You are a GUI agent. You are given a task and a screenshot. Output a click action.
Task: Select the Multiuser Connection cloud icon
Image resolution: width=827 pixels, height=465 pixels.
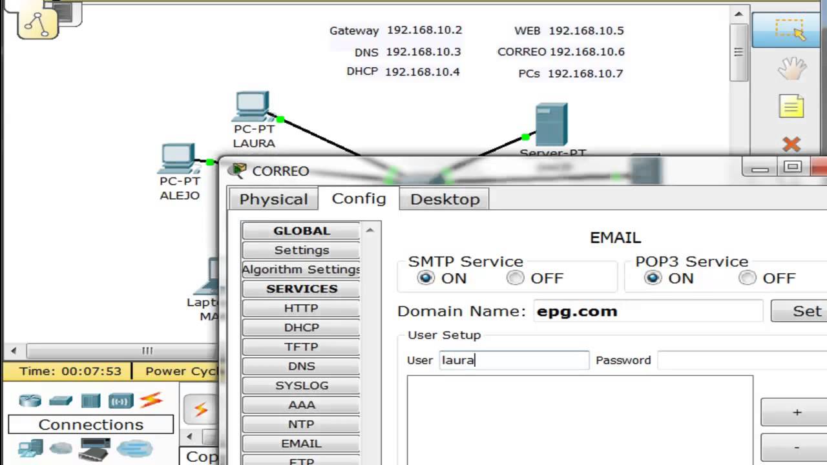point(134,448)
